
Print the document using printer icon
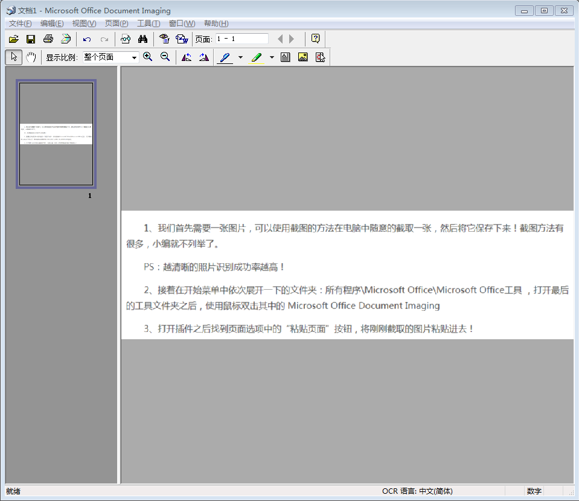pyautogui.click(x=48, y=39)
